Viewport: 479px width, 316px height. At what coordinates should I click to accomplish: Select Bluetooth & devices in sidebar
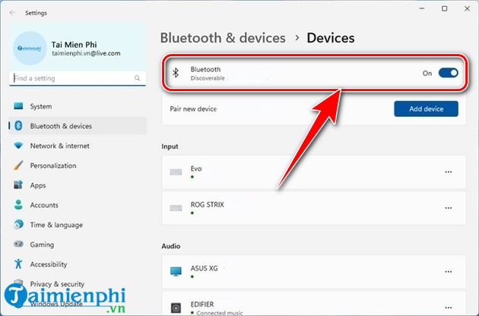click(x=78, y=126)
